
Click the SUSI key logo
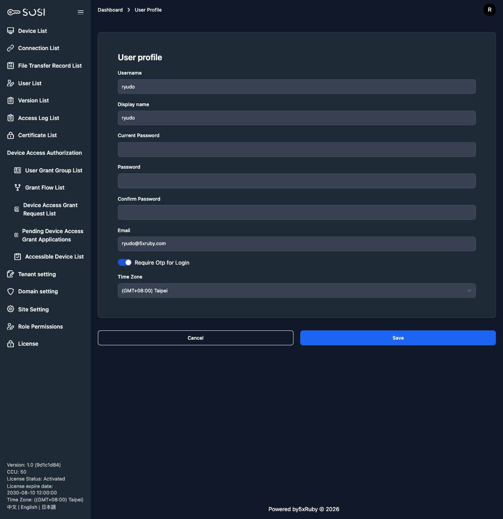[26, 12]
